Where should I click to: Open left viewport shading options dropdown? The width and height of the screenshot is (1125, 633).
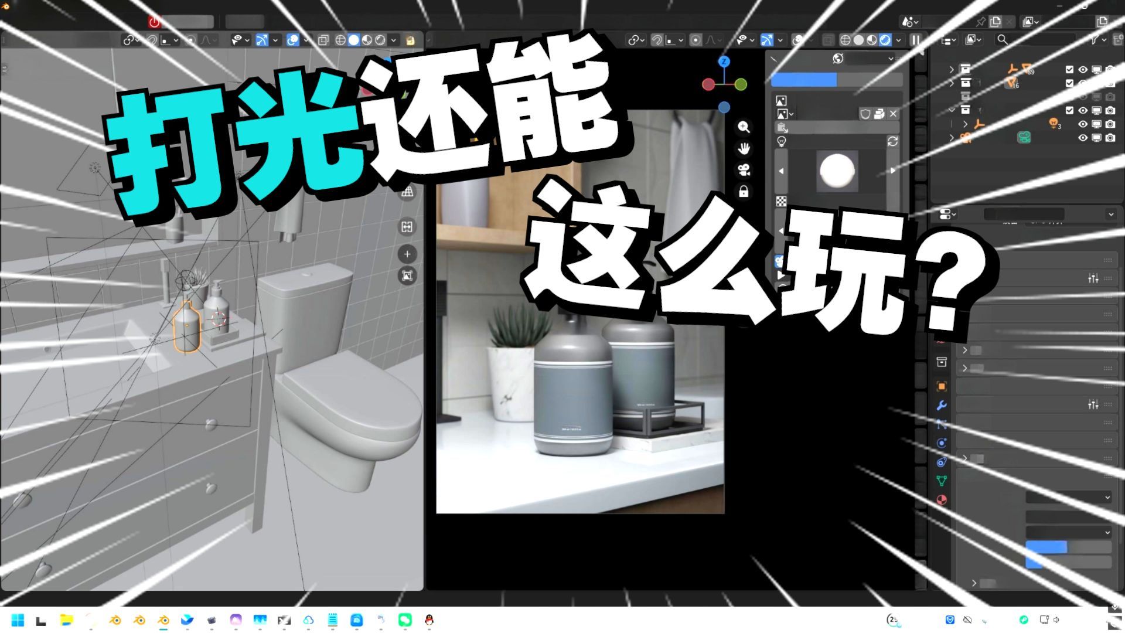tap(394, 40)
